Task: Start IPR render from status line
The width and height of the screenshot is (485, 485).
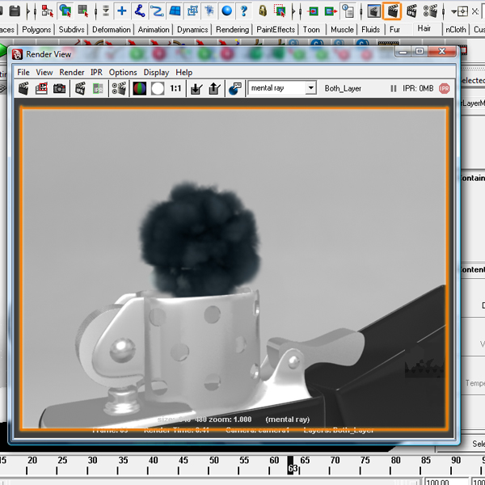Action: click(x=411, y=11)
